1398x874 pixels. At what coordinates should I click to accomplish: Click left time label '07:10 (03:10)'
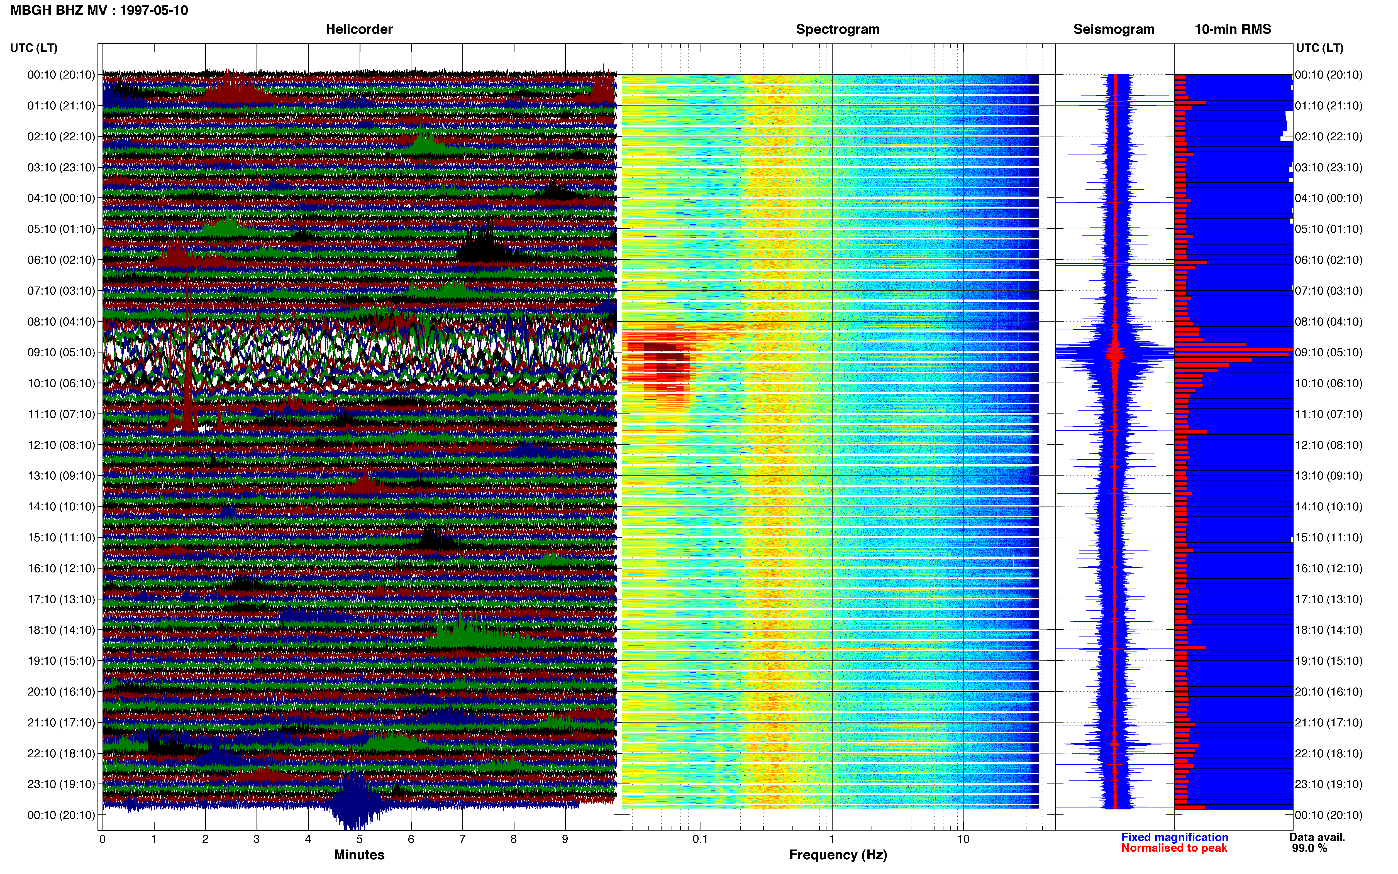[x=61, y=291]
